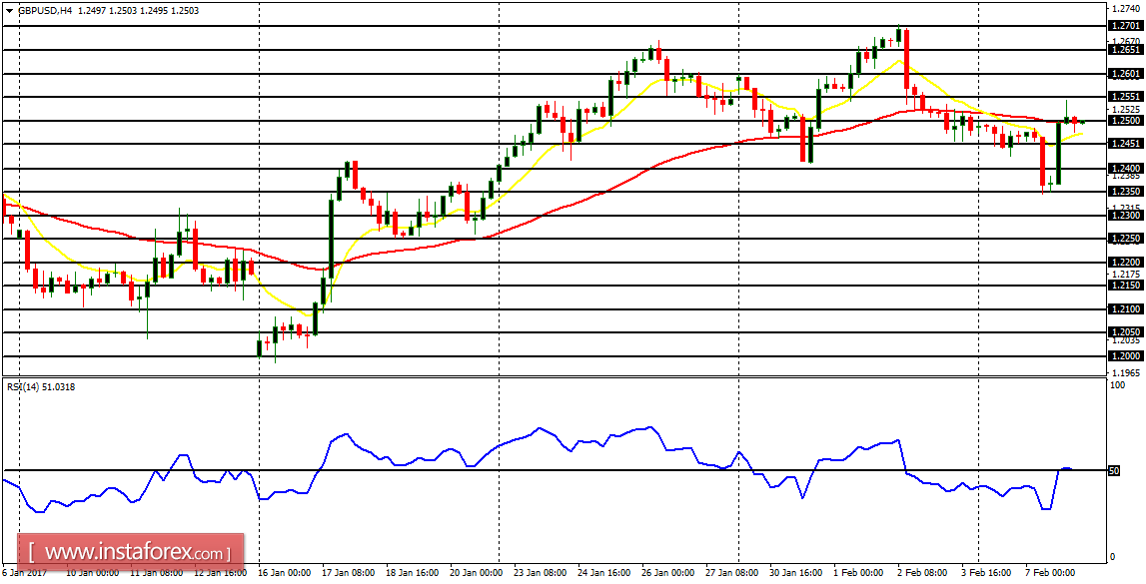The height and width of the screenshot is (584, 1146).
Task: Select the 1.2100 price marker
Action: pyautogui.click(x=1127, y=306)
